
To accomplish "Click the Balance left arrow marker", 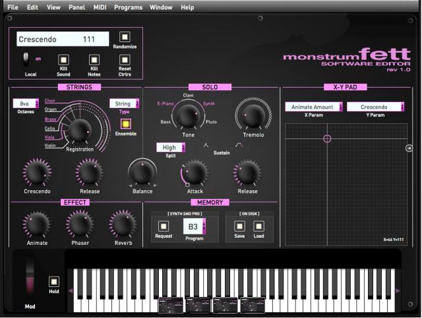I will [x=131, y=186].
